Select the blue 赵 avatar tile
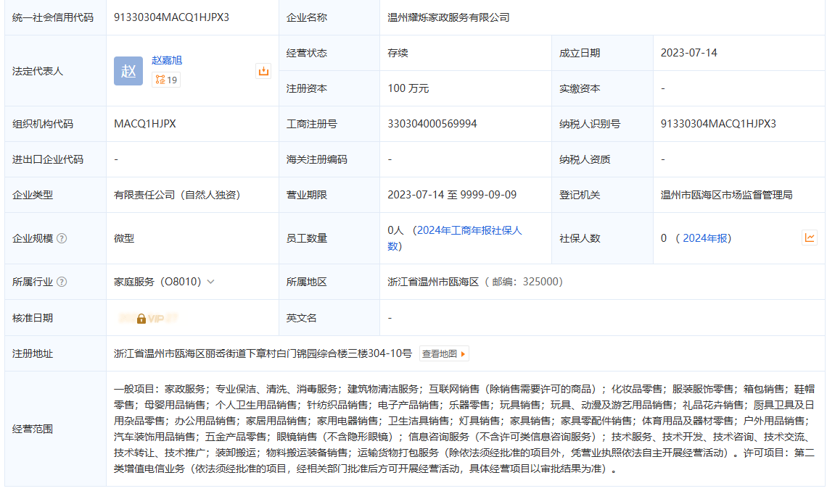 click(x=128, y=71)
